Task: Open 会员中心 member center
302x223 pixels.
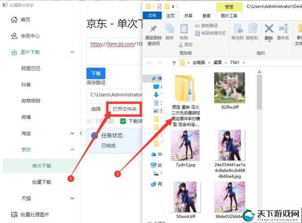Action: (x=25, y=36)
